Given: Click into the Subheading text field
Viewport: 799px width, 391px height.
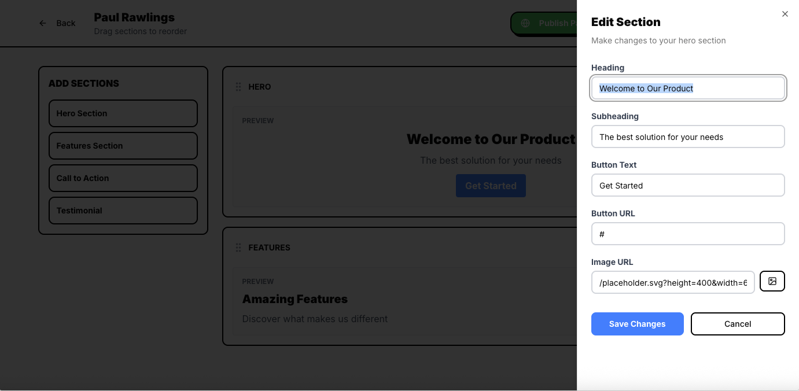Looking at the screenshot, I should click(x=687, y=137).
